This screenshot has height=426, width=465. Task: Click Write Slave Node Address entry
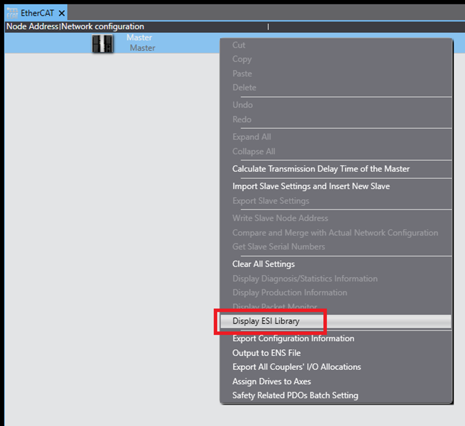pos(280,218)
